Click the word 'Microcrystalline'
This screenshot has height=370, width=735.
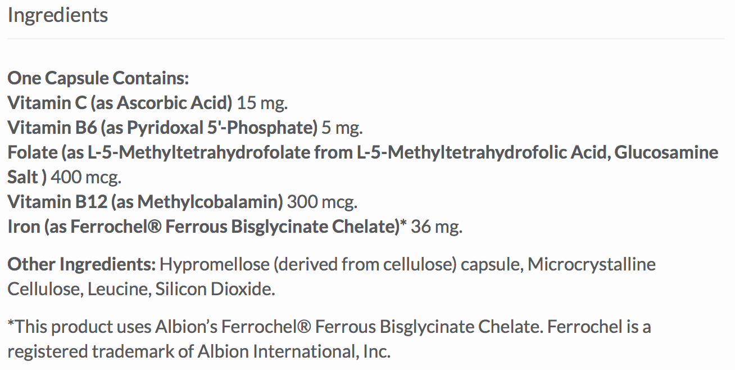[592, 264]
